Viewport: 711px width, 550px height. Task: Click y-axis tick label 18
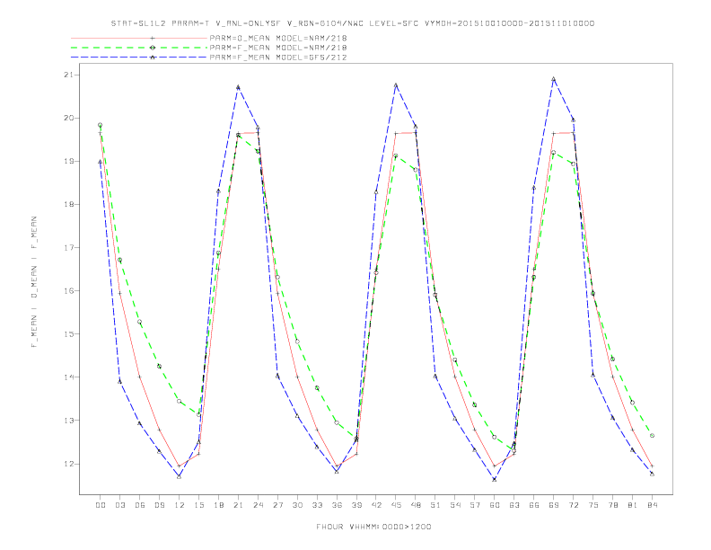[x=68, y=204]
